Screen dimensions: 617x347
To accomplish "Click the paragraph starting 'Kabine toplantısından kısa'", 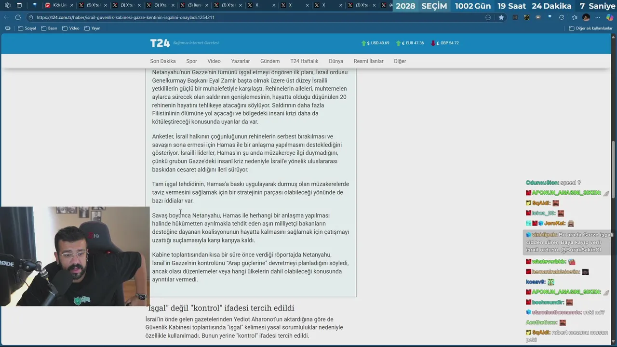I will point(250,267).
